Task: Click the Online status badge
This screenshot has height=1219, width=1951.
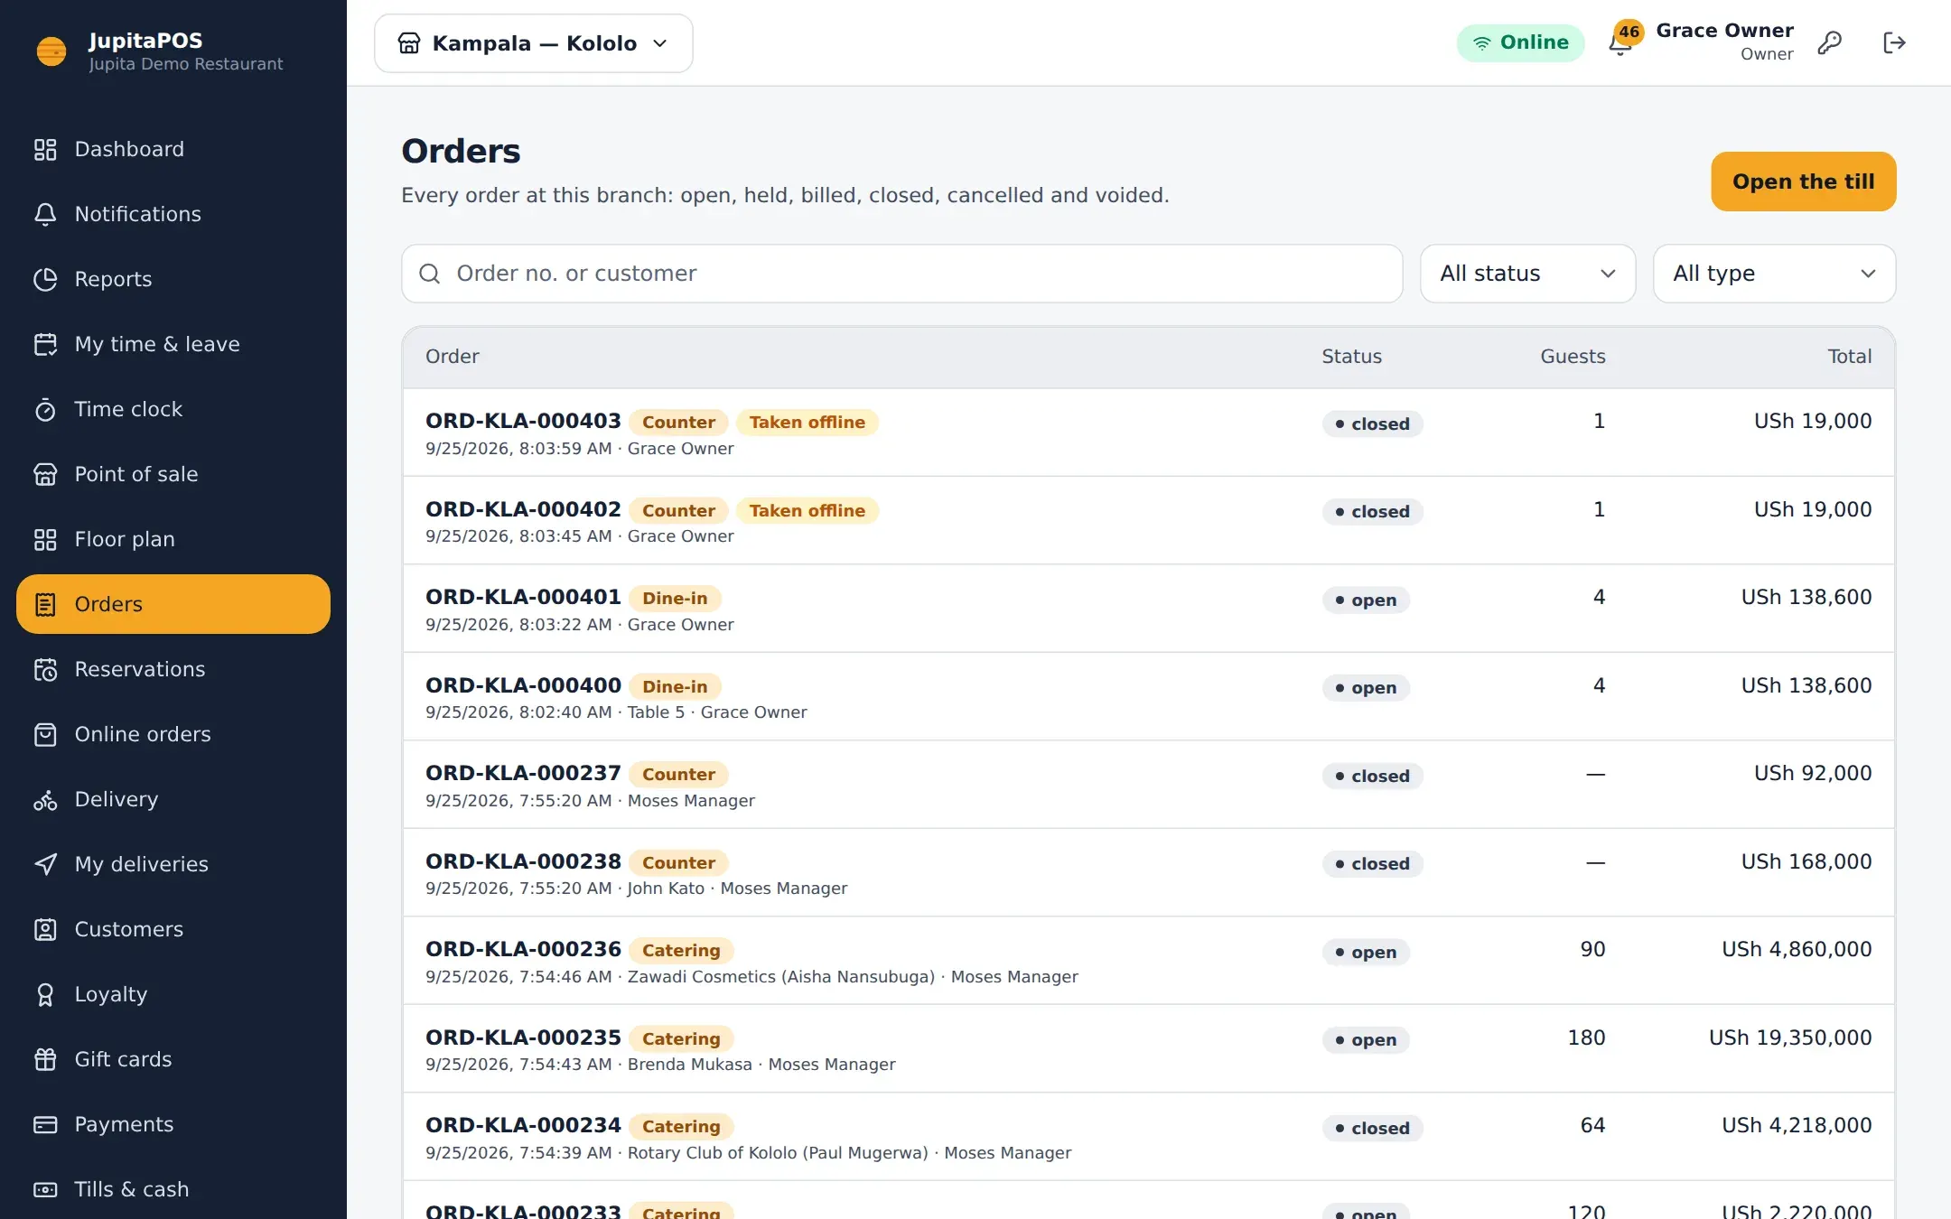Action: pyautogui.click(x=1520, y=42)
